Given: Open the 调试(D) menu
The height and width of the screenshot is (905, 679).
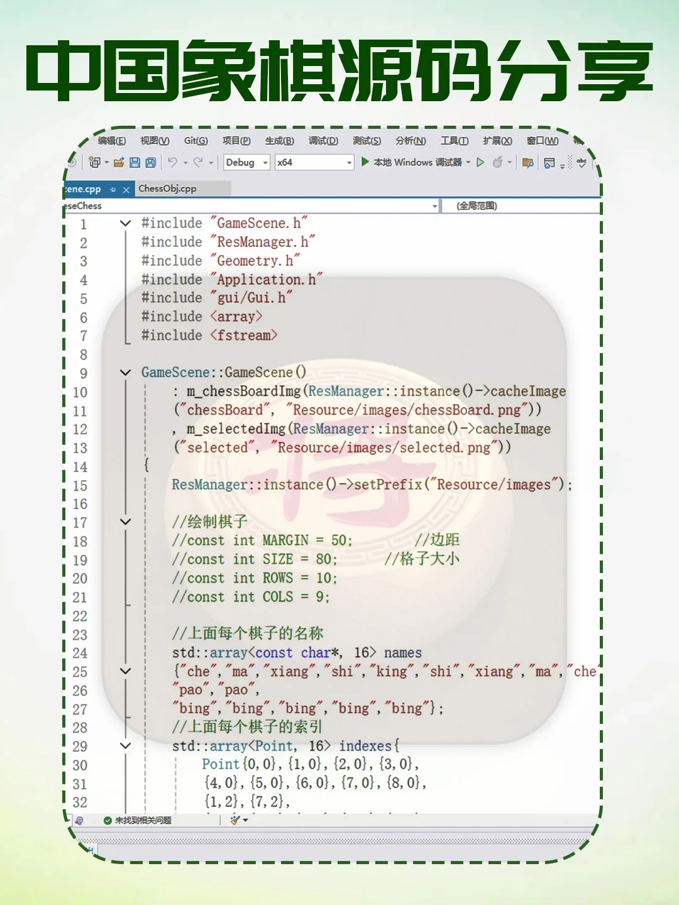Looking at the screenshot, I should point(323,141).
